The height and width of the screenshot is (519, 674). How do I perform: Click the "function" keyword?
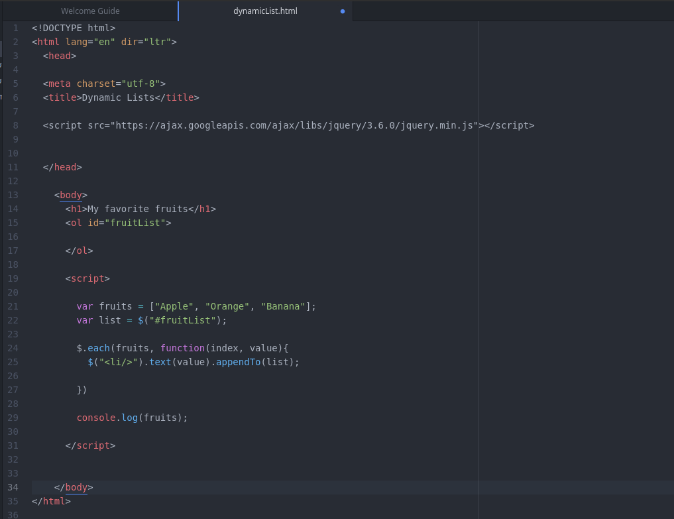click(x=183, y=348)
